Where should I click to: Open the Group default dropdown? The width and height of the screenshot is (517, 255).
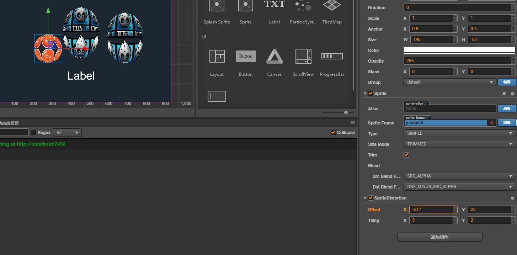click(450, 82)
